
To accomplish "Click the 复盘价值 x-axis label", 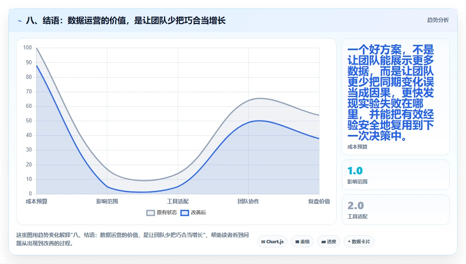I will [x=319, y=201].
